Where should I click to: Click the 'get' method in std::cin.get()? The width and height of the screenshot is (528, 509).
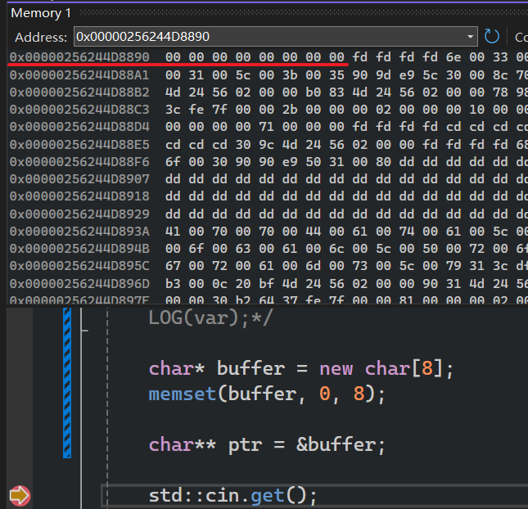[x=266, y=495]
